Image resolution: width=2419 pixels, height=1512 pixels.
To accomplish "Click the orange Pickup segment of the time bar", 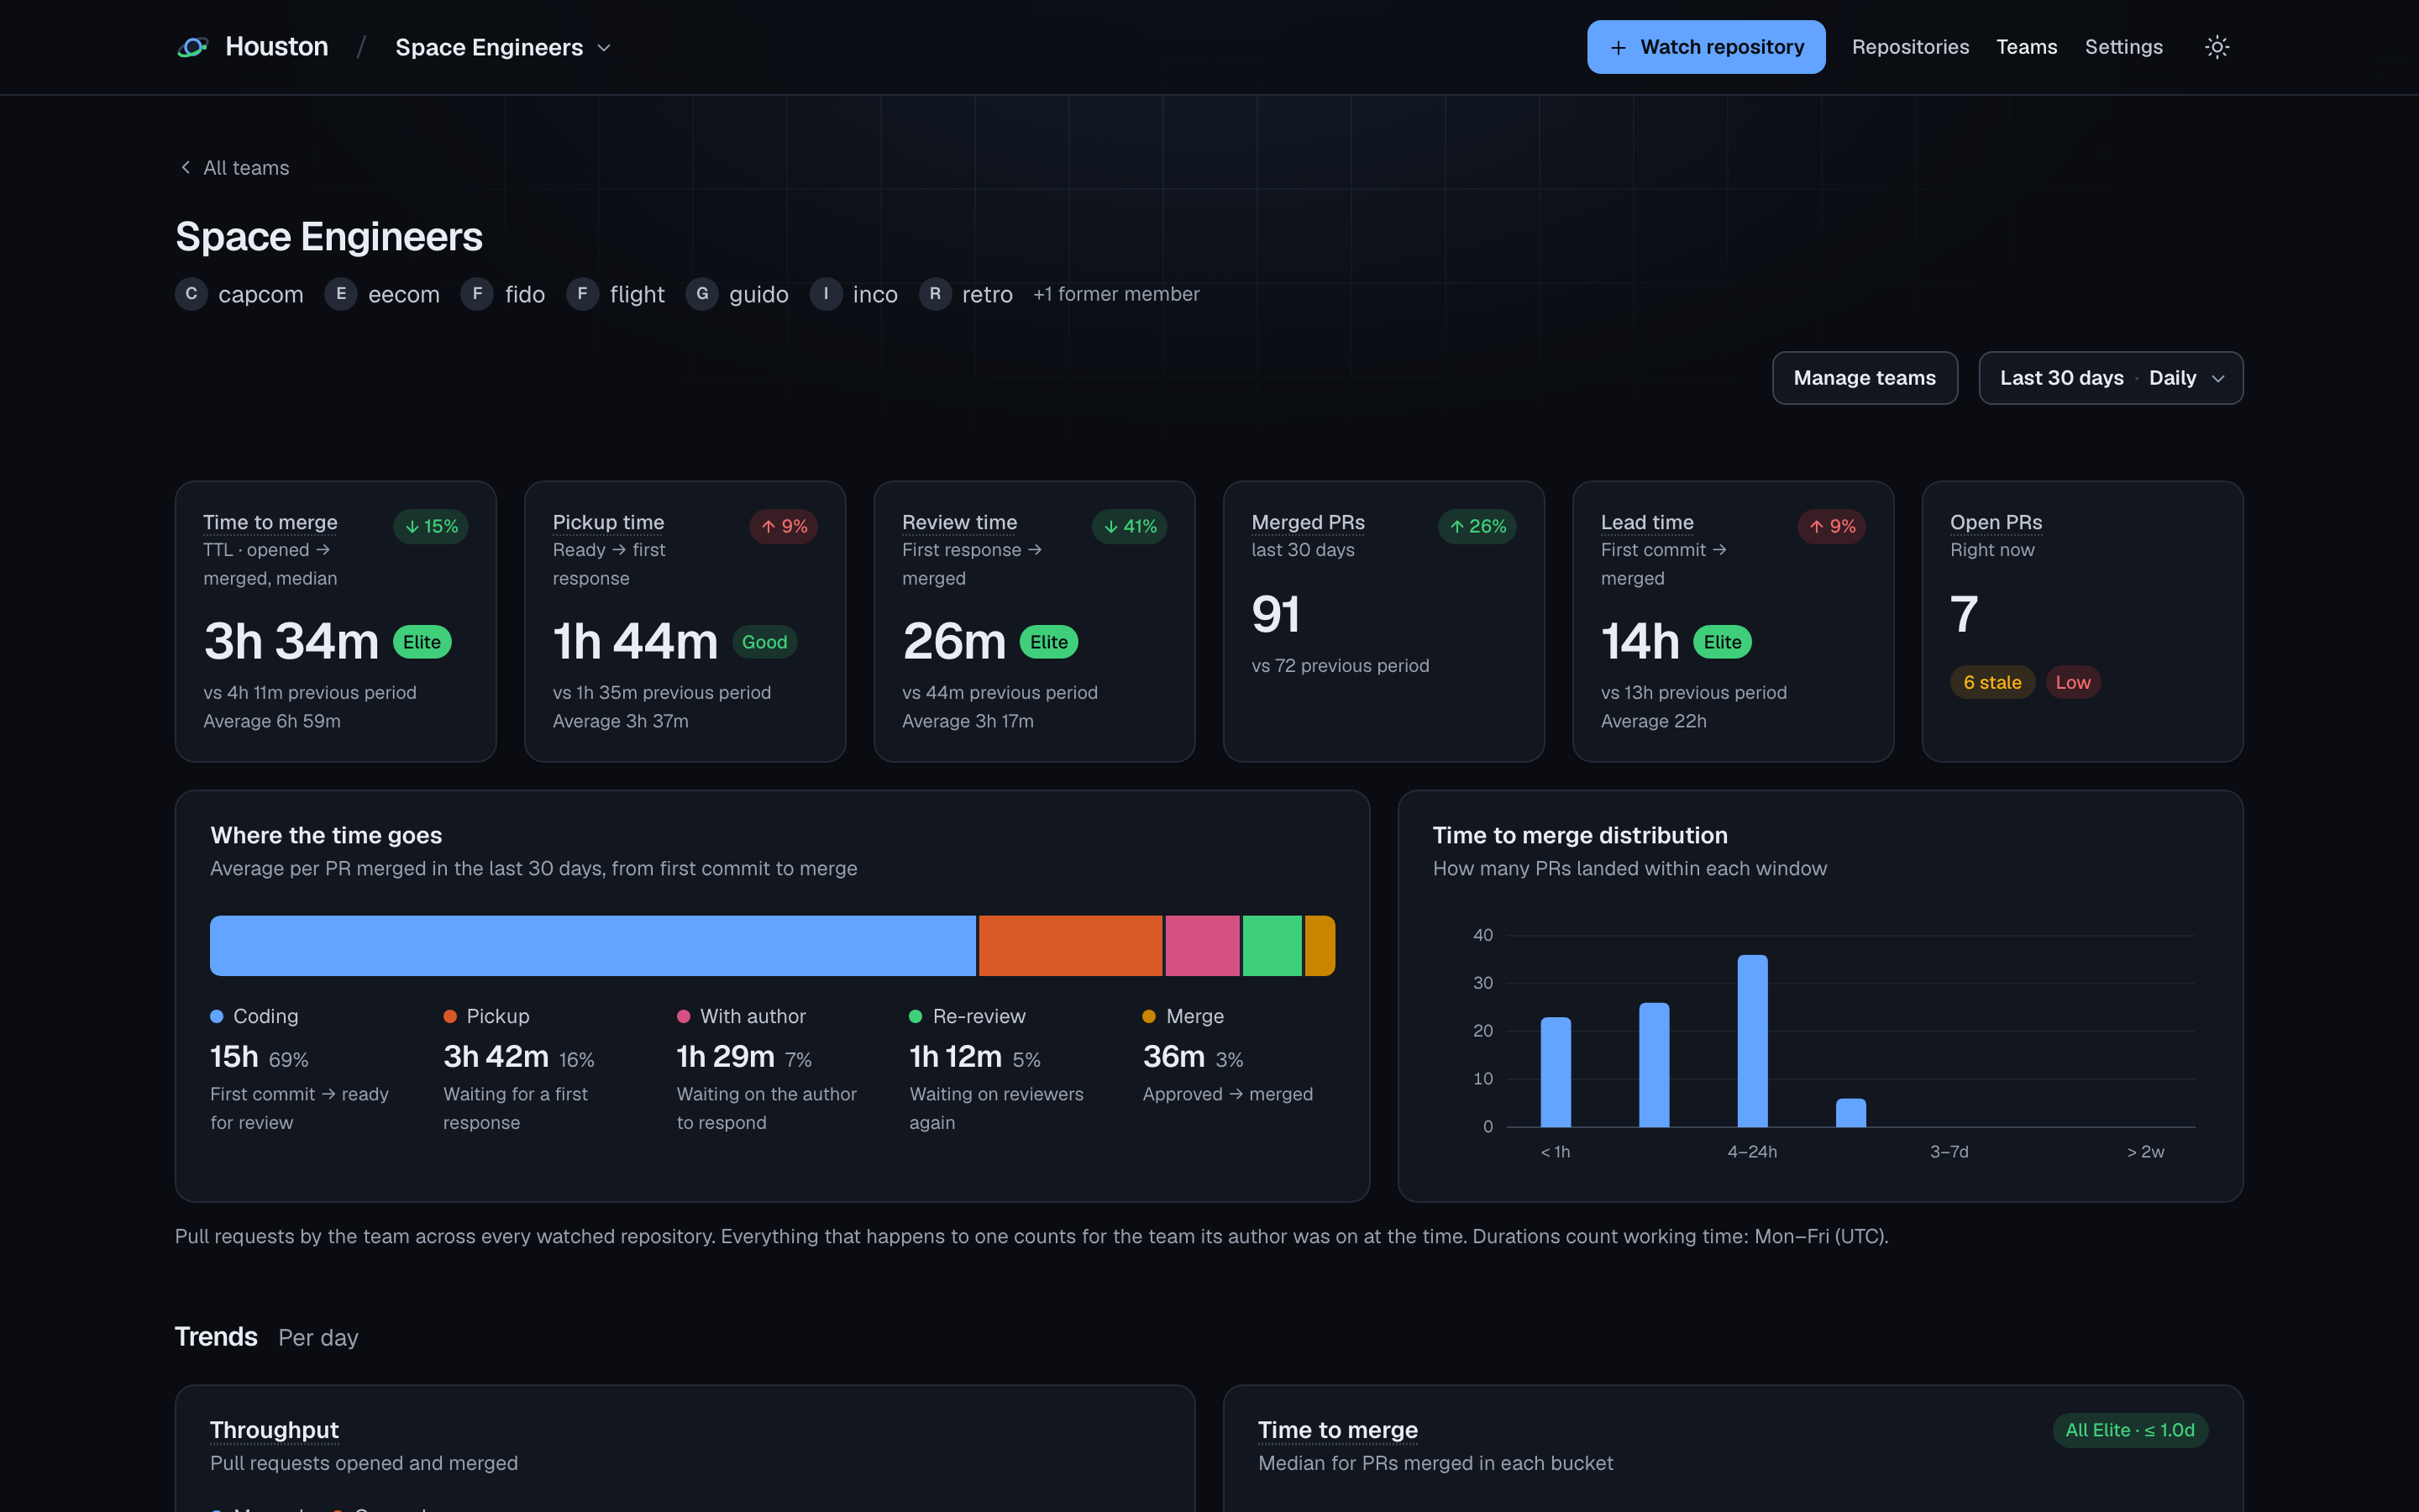I will tap(1071, 945).
